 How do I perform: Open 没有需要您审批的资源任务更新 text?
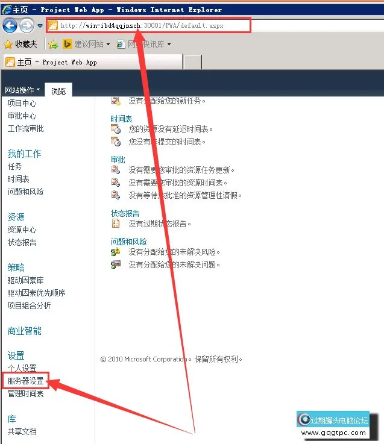181,170
